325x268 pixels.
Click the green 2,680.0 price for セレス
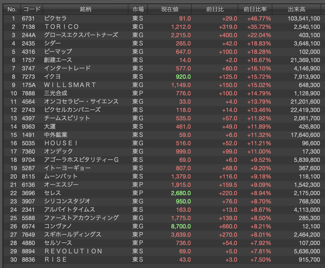tap(181, 193)
